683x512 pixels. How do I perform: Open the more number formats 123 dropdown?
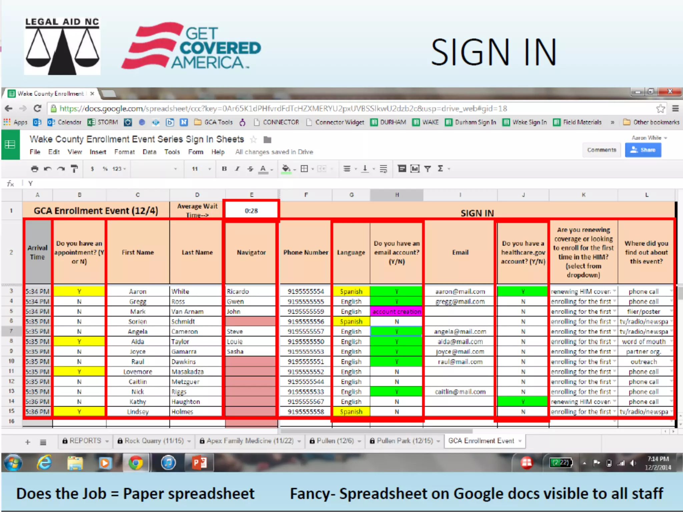click(x=119, y=169)
